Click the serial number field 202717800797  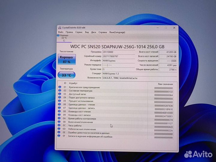pos(118,56)
